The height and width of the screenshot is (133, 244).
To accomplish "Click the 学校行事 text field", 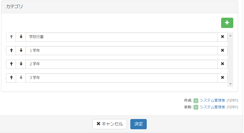I will pyautogui.click(x=121, y=37).
